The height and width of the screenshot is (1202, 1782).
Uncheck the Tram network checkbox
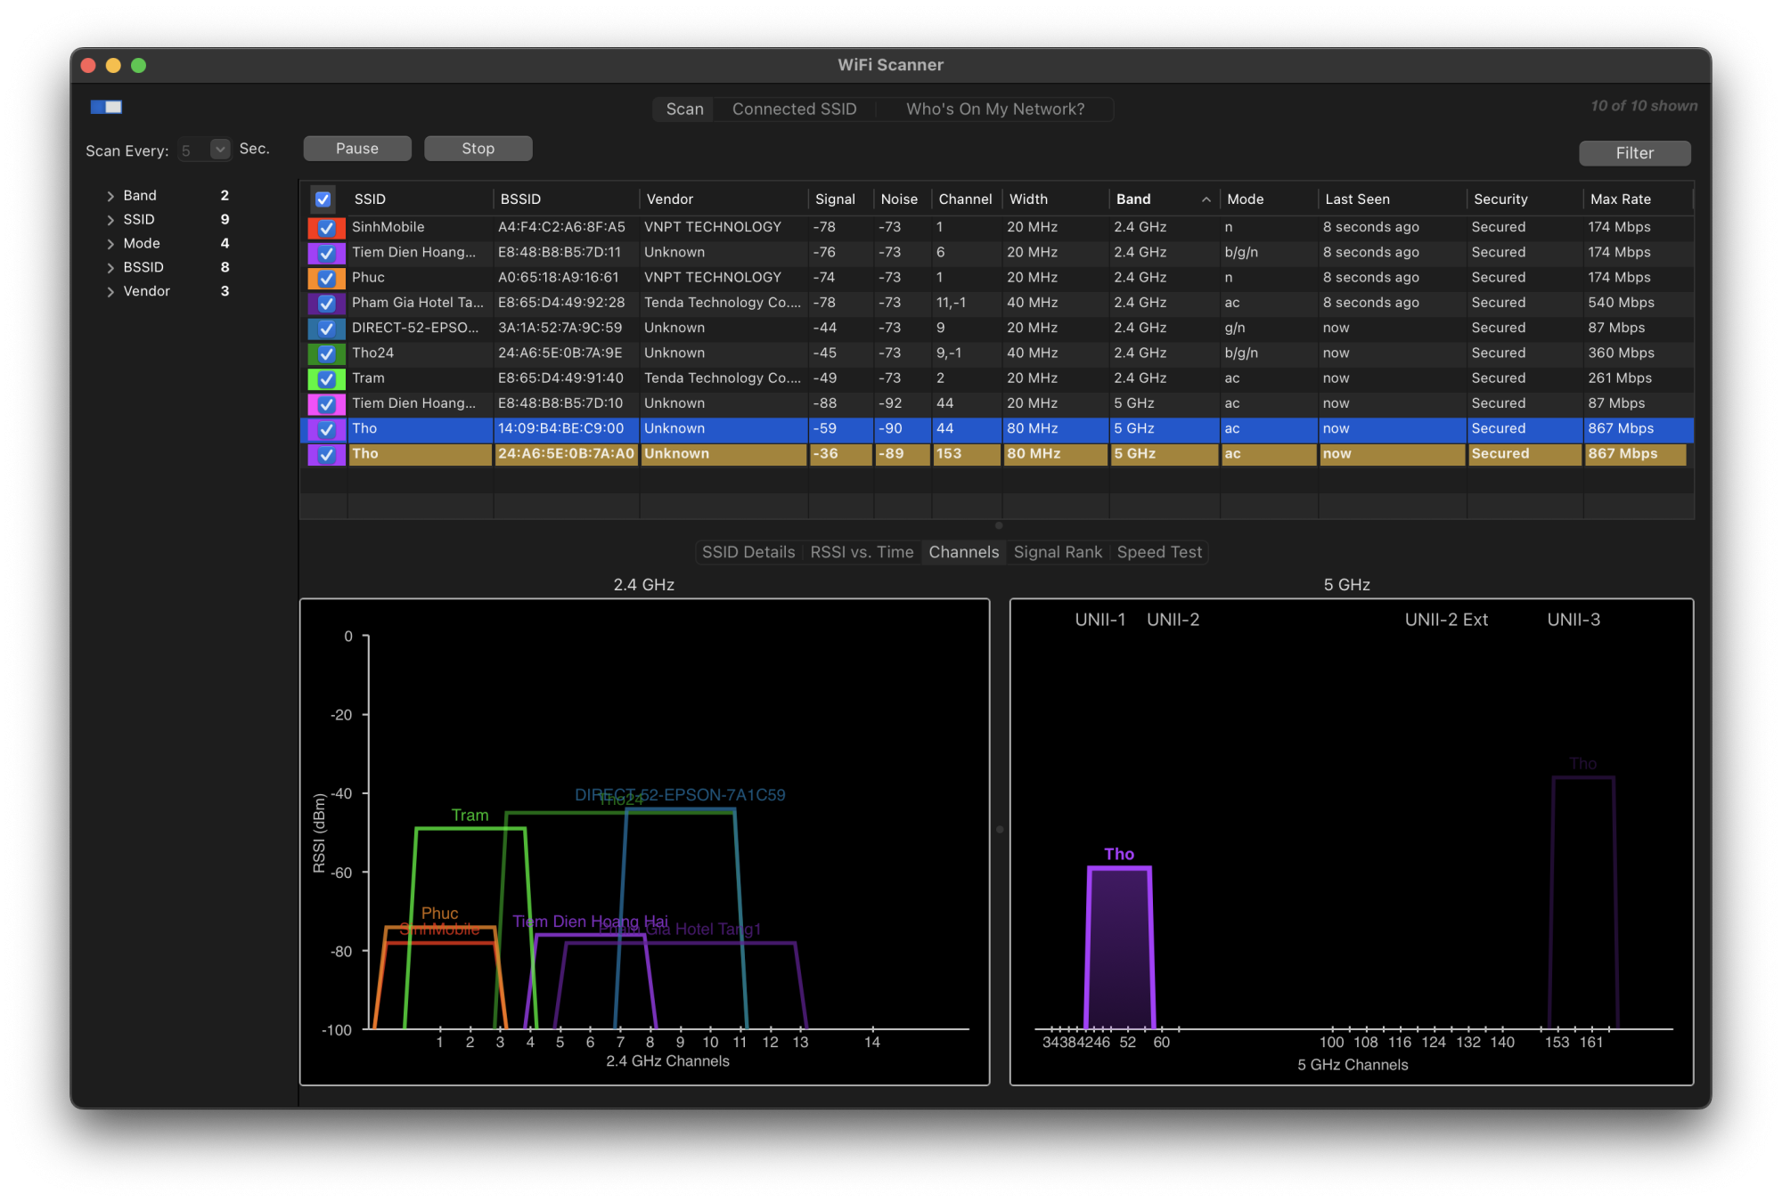coord(327,378)
